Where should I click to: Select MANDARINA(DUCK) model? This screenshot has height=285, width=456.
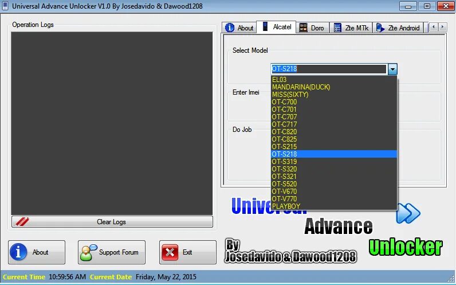click(x=334, y=87)
